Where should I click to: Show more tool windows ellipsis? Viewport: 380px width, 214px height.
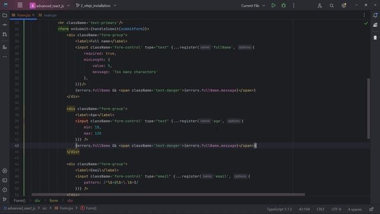(5, 56)
